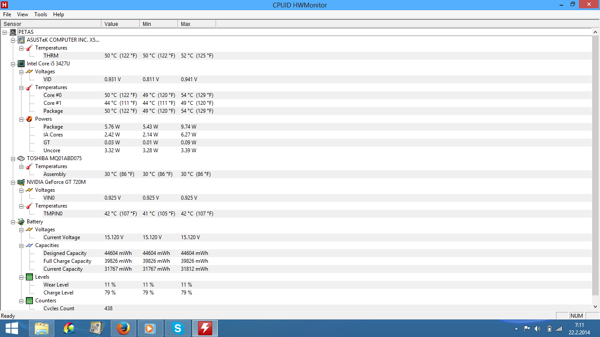Viewport: 600px width, 337px height.
Task: Click the Max column header
Action: [197, 24]
